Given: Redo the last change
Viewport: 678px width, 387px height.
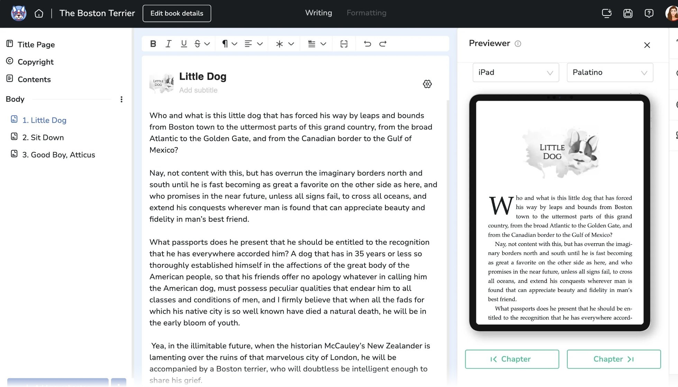Looking at the screenshot, I should tap(383, 44).
